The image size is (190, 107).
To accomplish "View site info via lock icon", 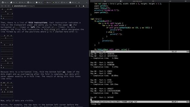I will [12, 6].
